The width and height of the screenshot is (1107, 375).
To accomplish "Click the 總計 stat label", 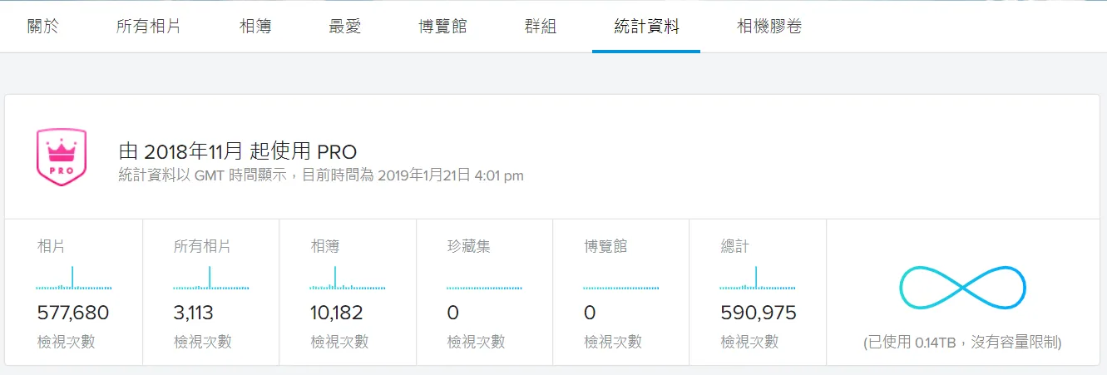I will click(x=734, y=246).
